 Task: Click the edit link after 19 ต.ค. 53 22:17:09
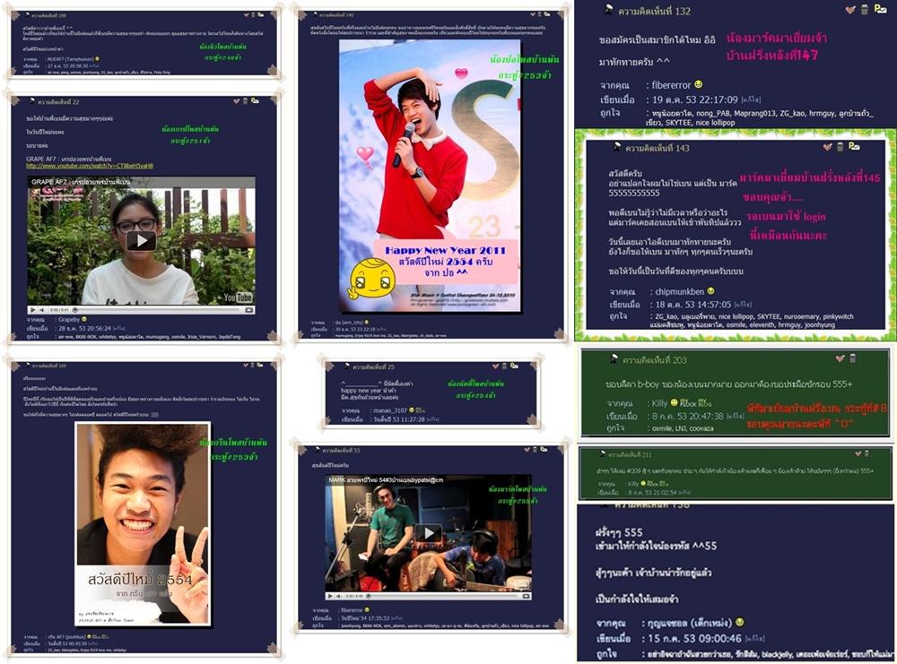[x=751, y=100]
